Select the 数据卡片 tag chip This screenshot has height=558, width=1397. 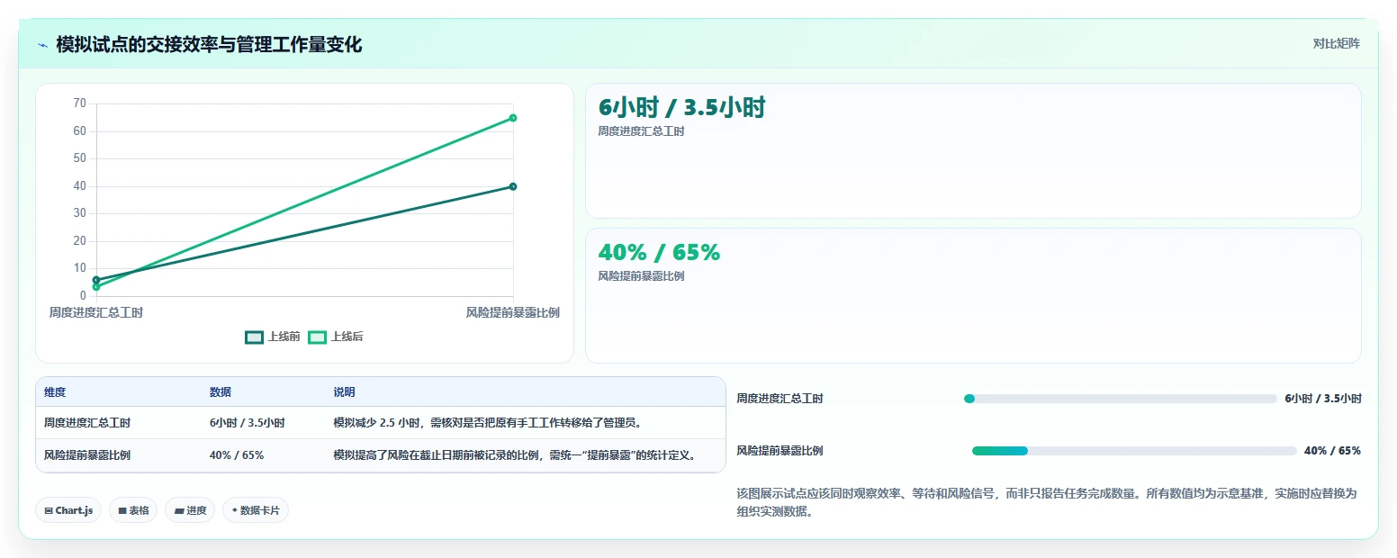pos(256,510)
